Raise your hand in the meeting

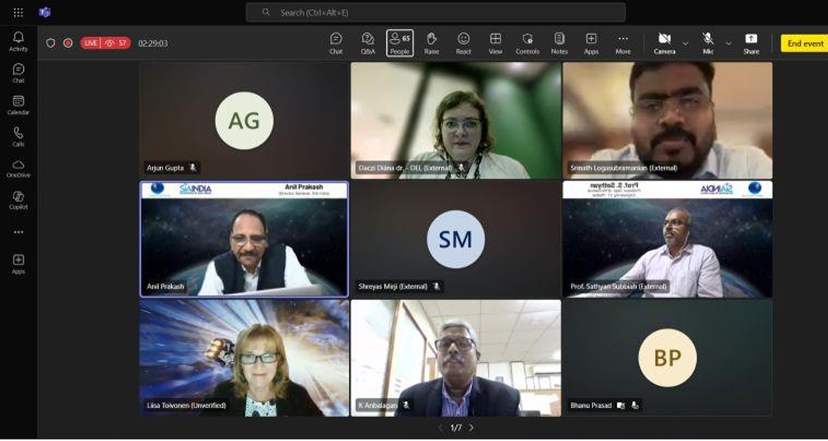[431, 43]
